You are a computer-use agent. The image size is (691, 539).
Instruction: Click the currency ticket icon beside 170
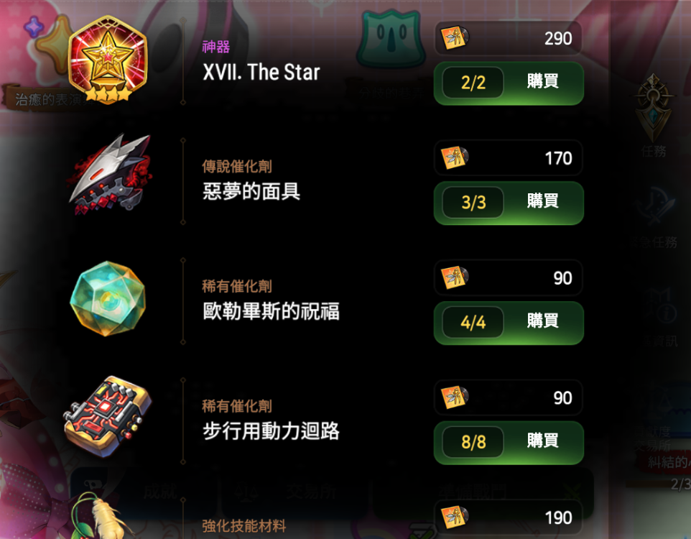point(455,157)
